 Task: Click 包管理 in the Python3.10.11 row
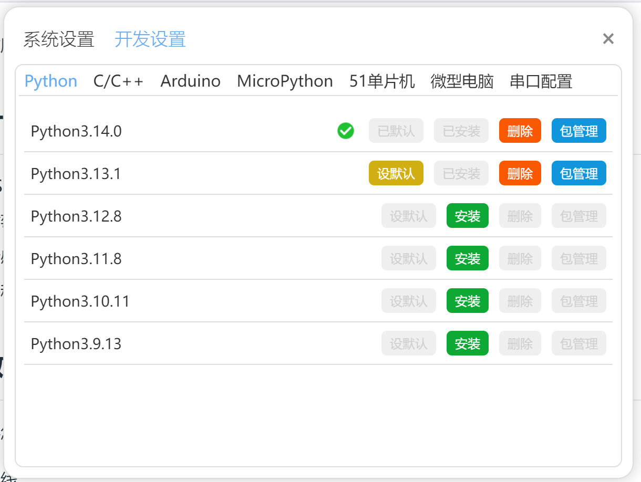(579, 301)
